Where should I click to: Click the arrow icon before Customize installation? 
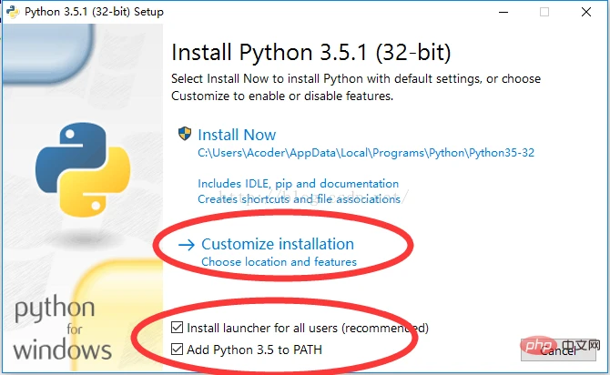(x=187, y=244)
